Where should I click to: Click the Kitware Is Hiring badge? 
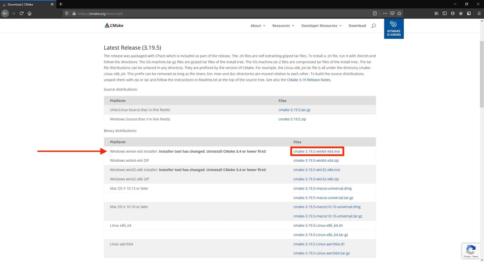[x=394, y=29]
